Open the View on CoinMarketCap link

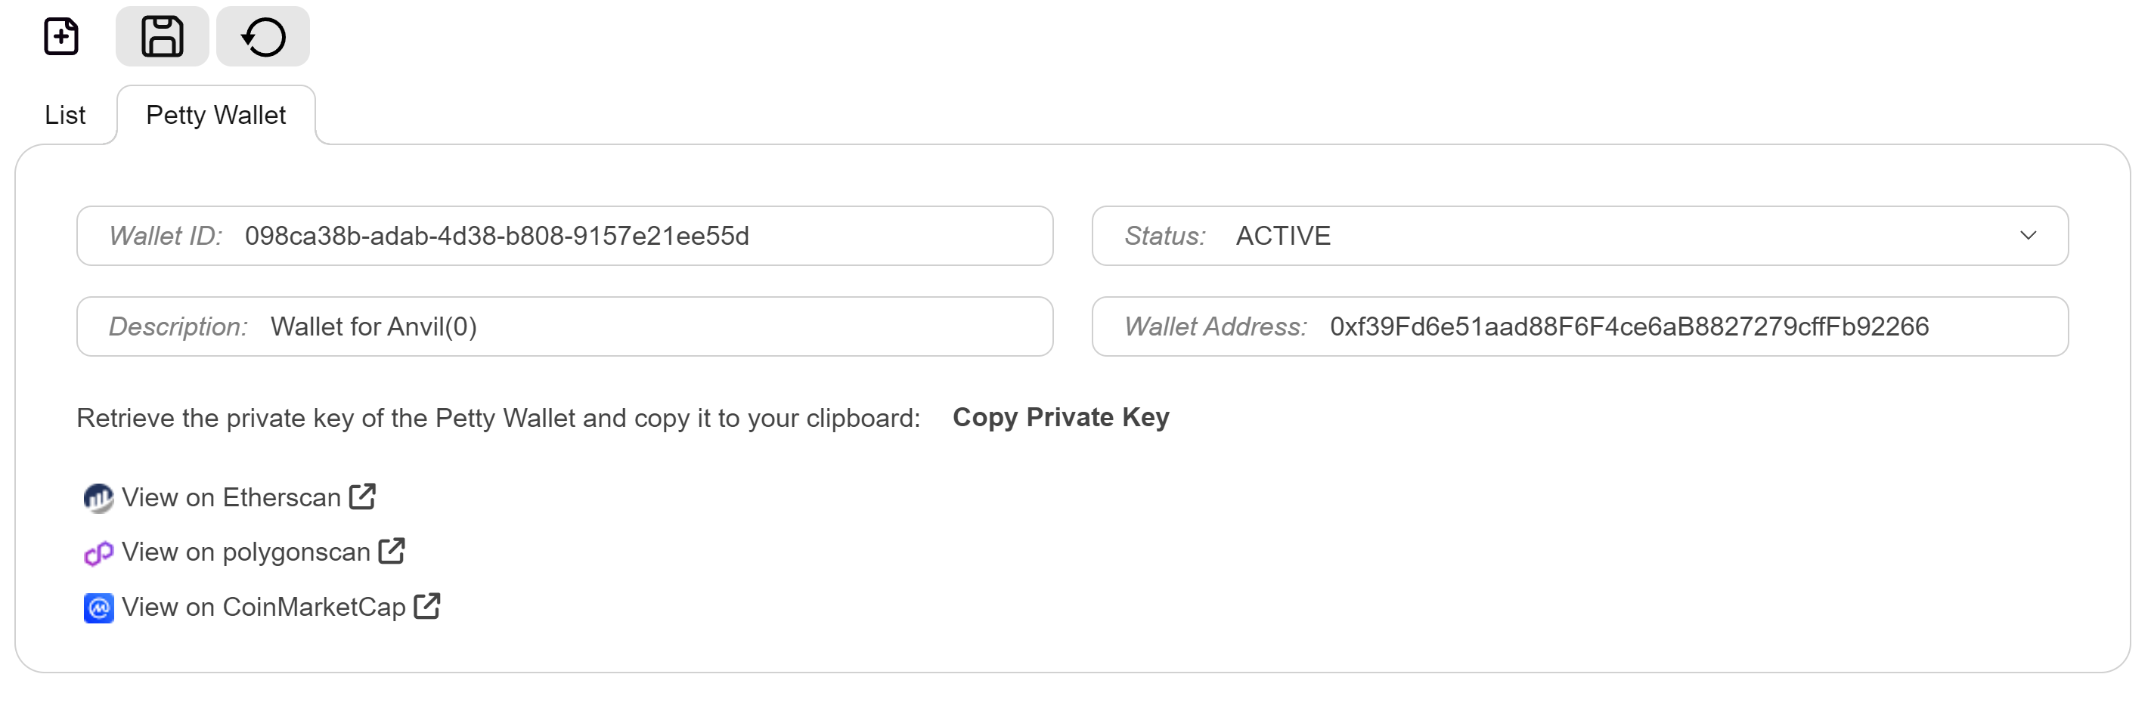pos(263,607)
